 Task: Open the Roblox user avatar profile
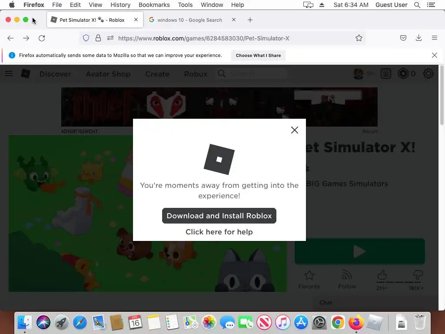359,74
